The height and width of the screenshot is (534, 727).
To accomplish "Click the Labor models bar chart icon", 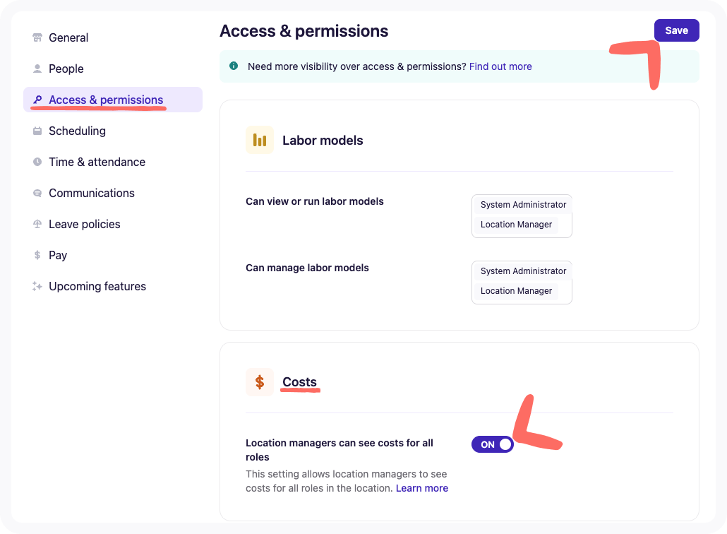I will click(260, 140).
